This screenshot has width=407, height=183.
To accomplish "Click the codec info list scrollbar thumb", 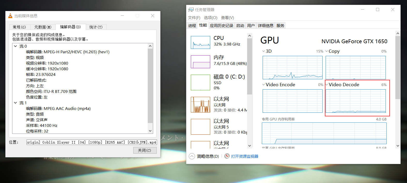I will coord(150,86).
